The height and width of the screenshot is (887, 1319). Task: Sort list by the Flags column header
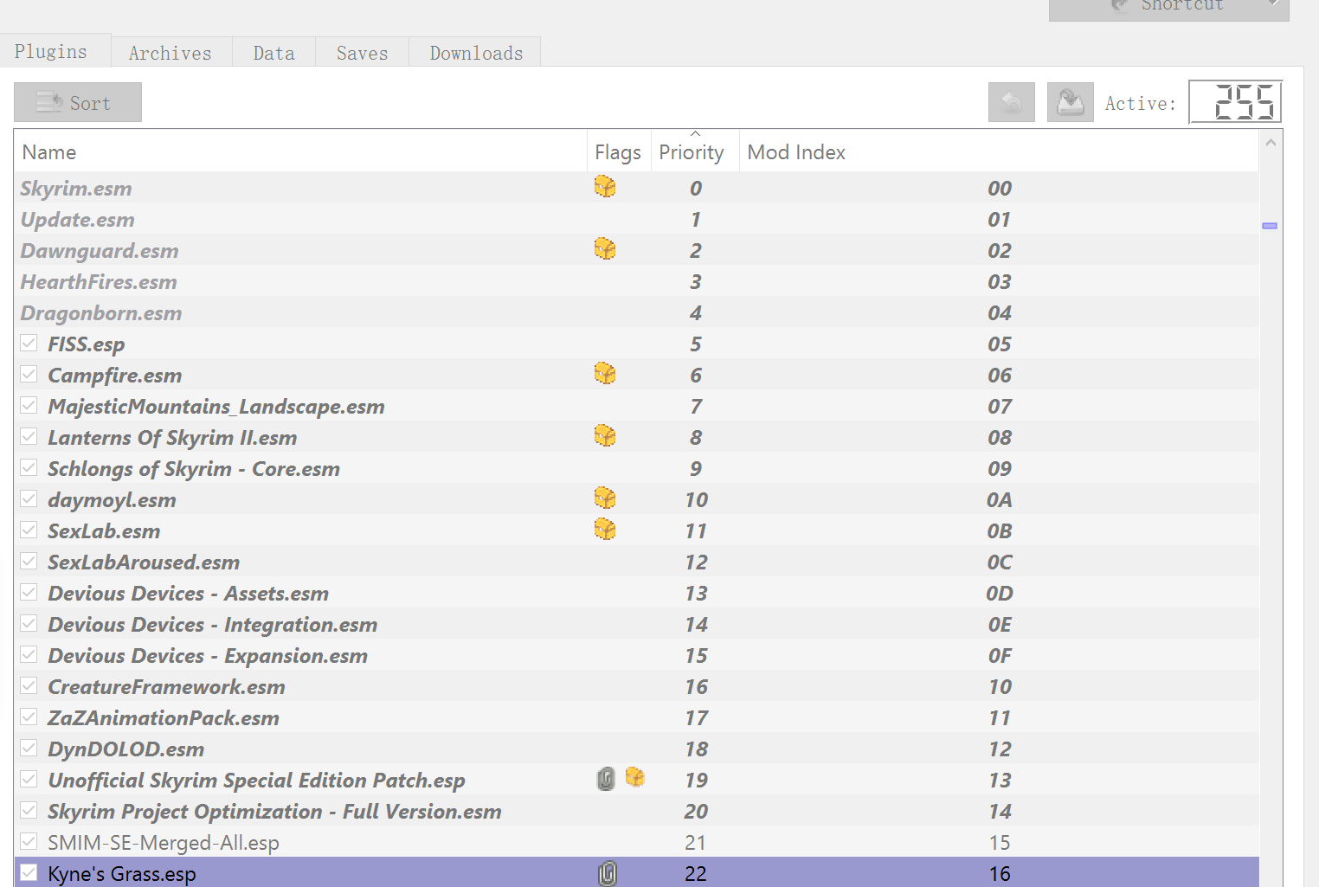click(x=618, y=152)
